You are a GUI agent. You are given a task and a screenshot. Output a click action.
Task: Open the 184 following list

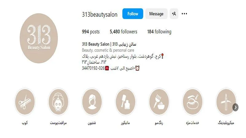[159, 32]
